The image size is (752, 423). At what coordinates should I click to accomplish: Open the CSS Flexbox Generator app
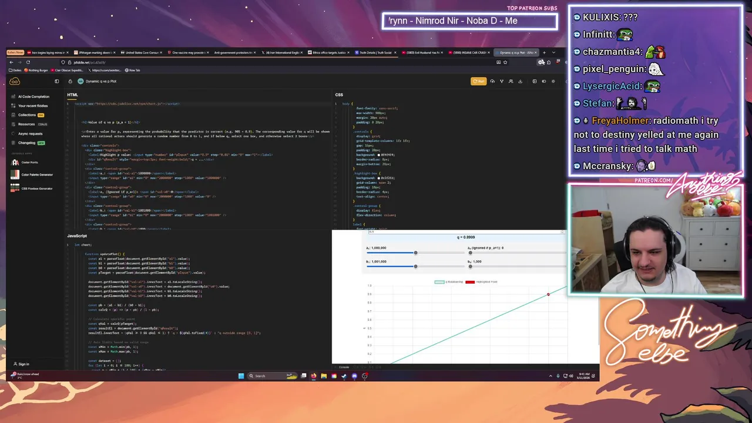tap(32, 189)
